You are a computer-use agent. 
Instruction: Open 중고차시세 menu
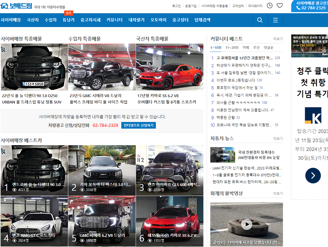[x=91, y=20]
